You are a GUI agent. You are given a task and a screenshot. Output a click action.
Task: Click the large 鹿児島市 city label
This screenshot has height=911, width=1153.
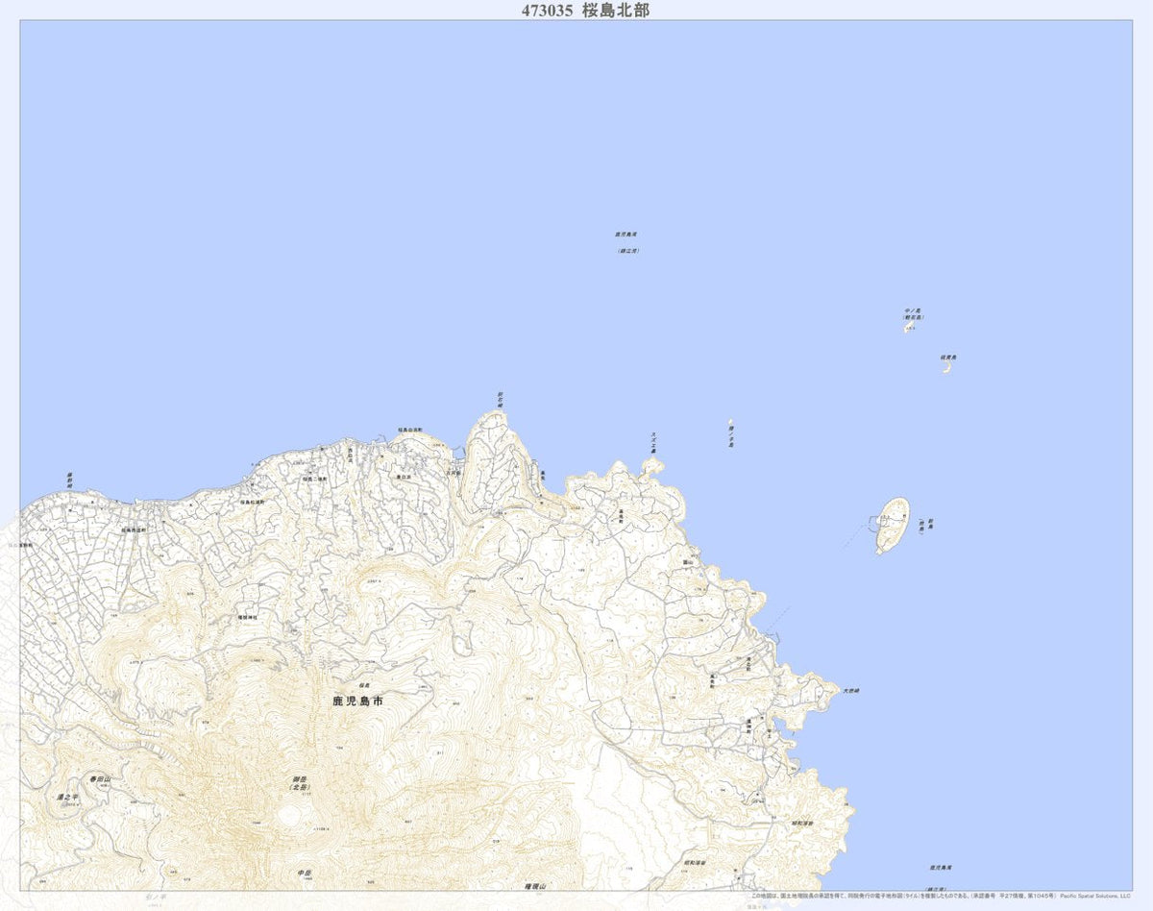[x=357, y=702]
